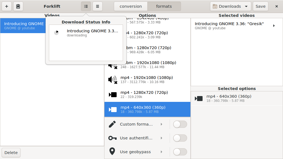
Task: Select Introducing GNOME video in Videos list
Action: click(23, 26)
